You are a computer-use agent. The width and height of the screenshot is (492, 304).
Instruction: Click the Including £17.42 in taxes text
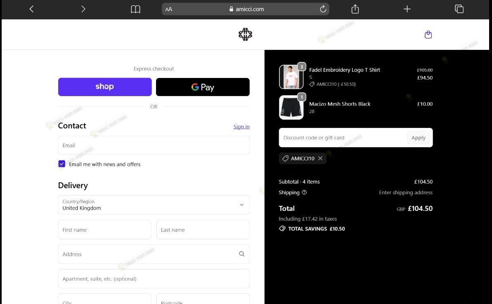(x=308, y=219)
